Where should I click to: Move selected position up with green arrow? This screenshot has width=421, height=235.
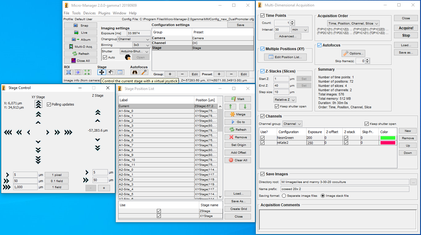[230, 106]
